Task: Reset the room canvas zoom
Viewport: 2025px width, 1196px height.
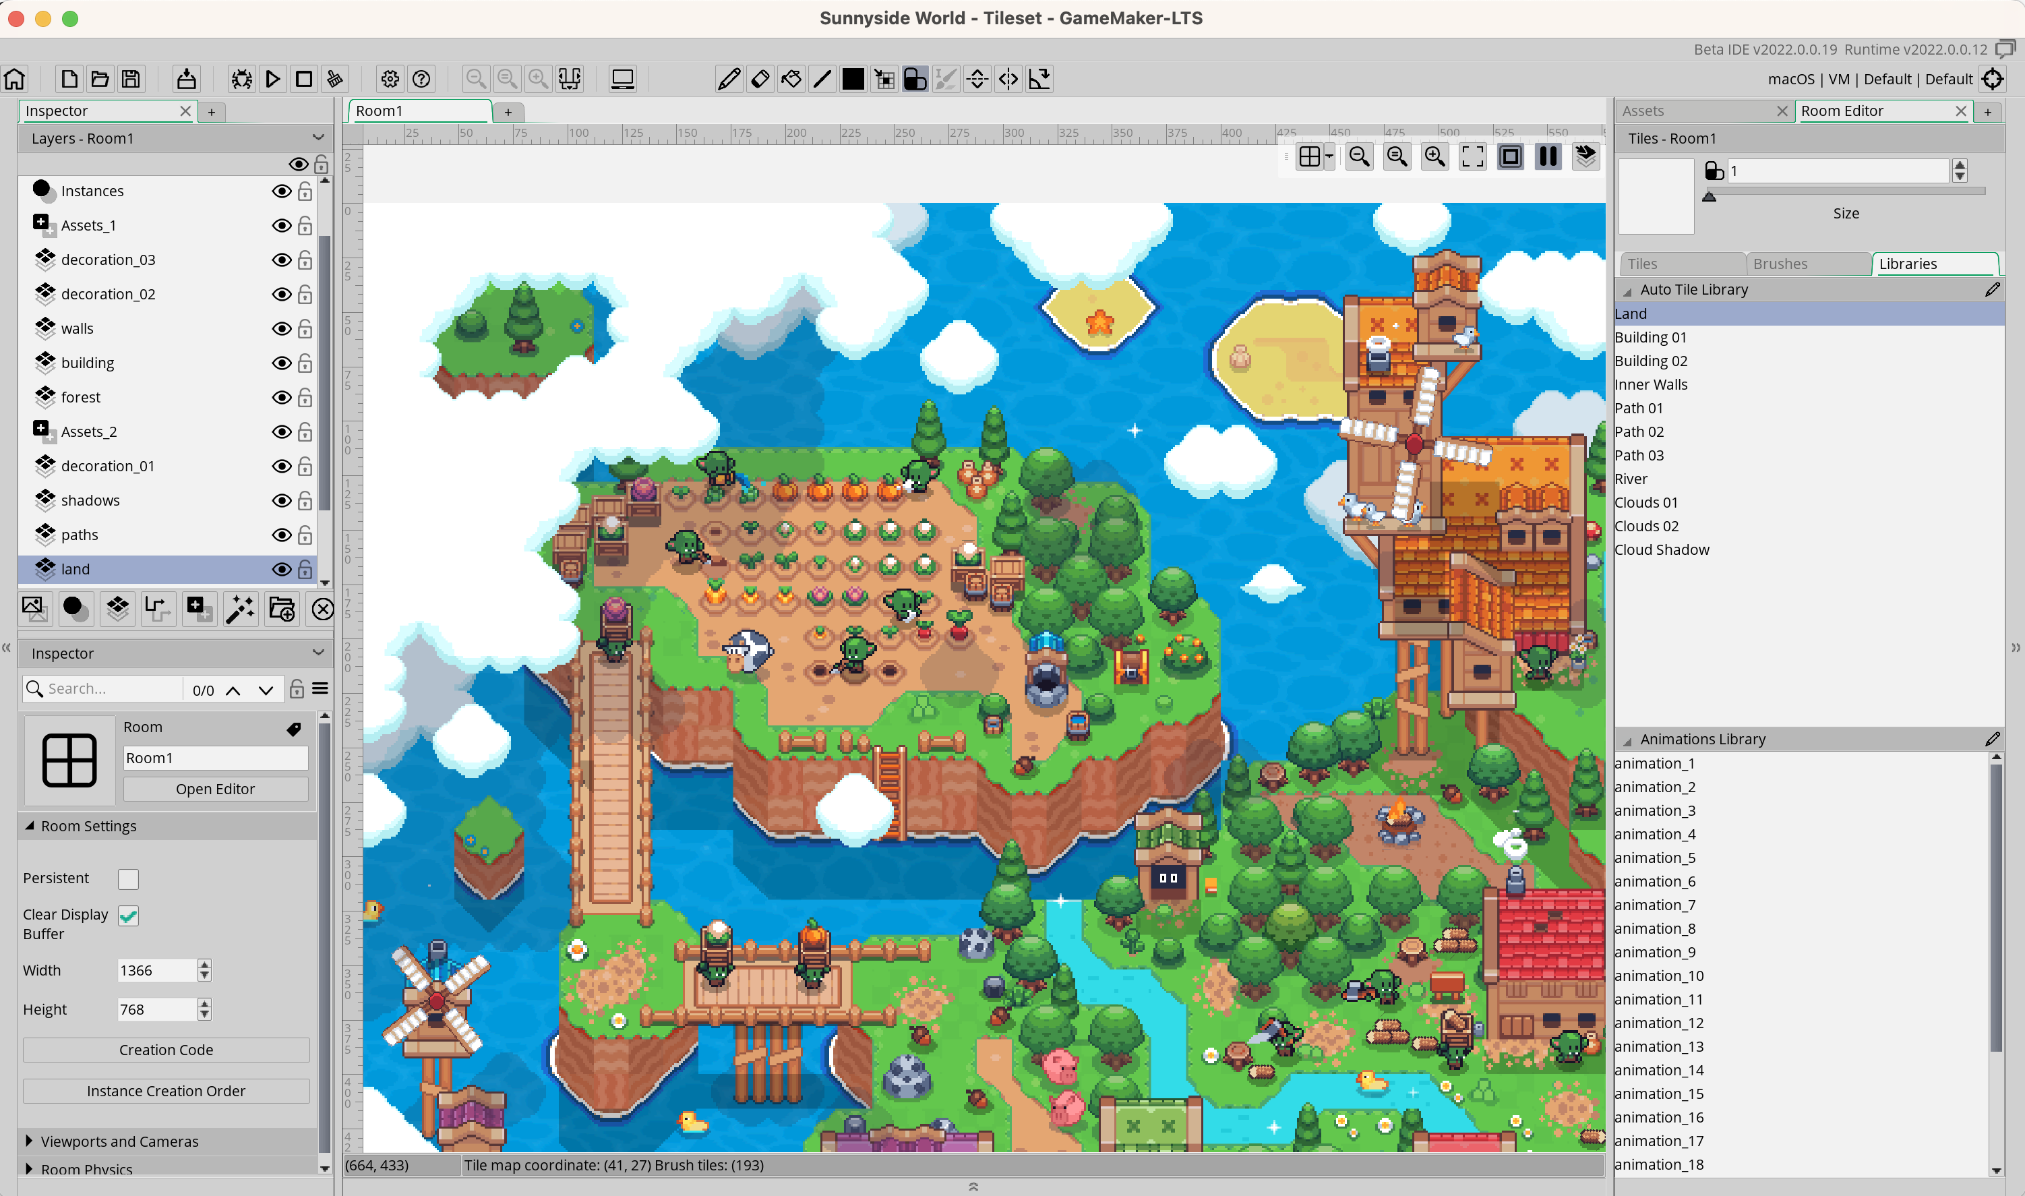Action: (x=1397, y=156)
